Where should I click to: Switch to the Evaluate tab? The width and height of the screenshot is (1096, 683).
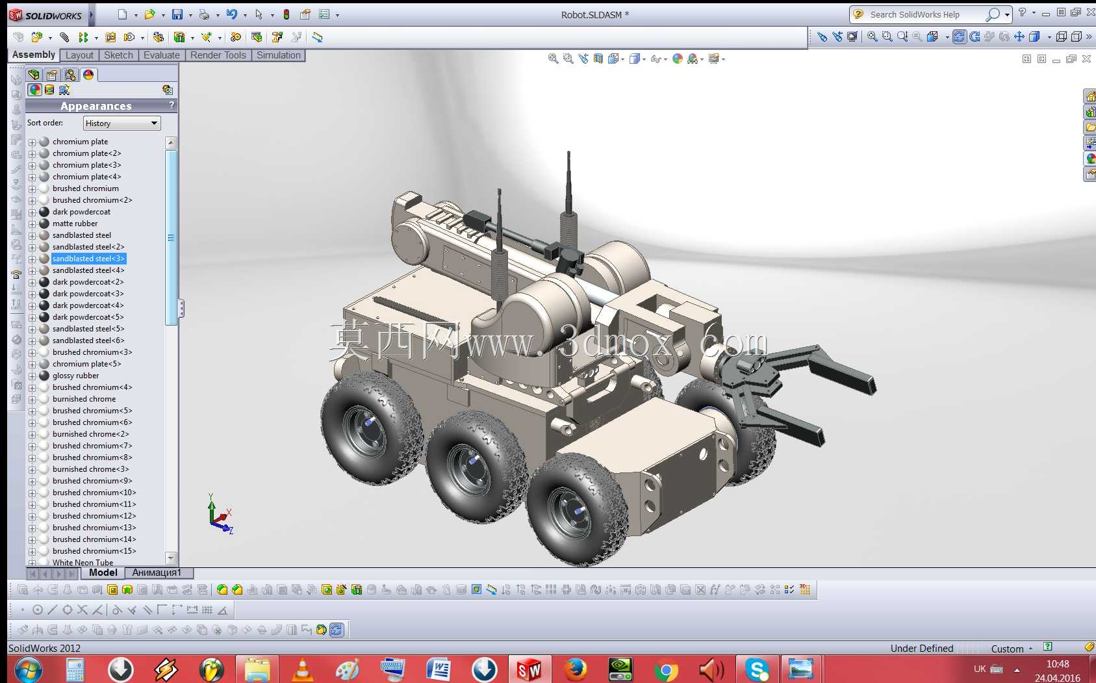(162, 55)
